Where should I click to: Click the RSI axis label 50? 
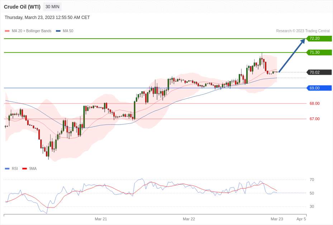pos(312,193)
